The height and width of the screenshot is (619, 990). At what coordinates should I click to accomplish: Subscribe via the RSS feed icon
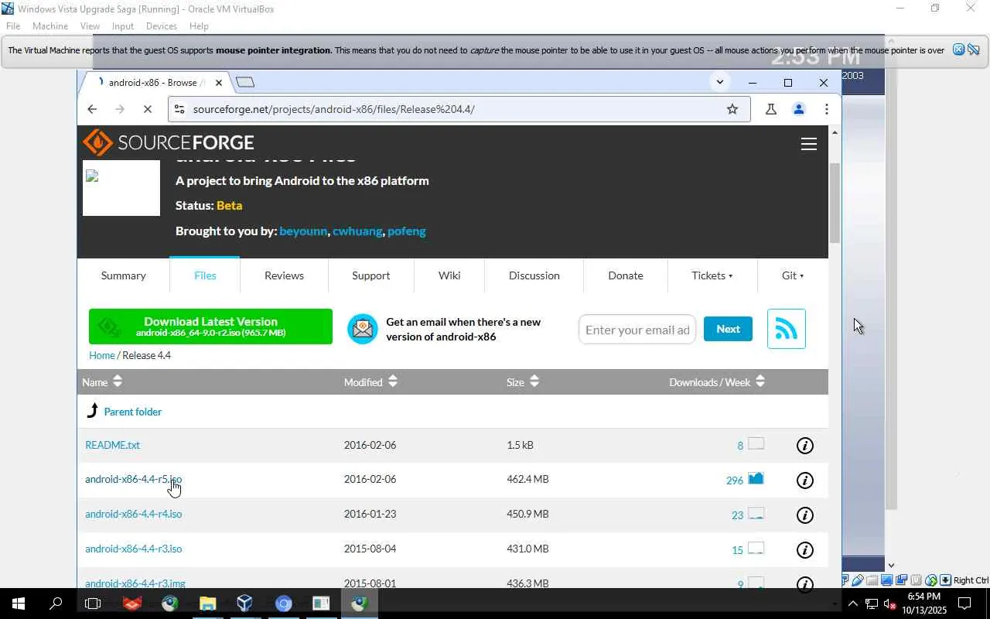coord(787,329)
